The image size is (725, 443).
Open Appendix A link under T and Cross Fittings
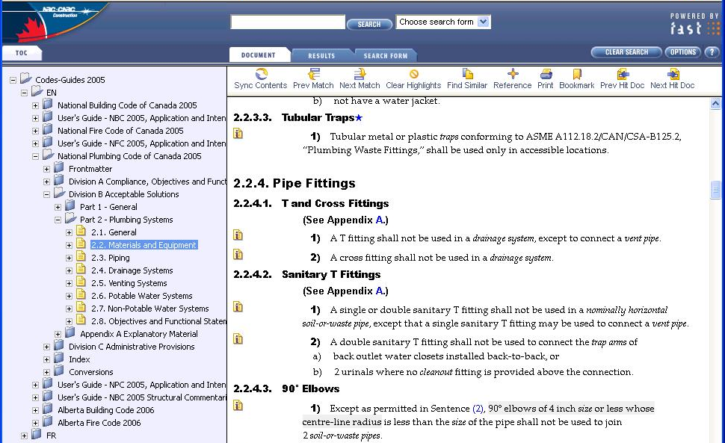(380, 220)
